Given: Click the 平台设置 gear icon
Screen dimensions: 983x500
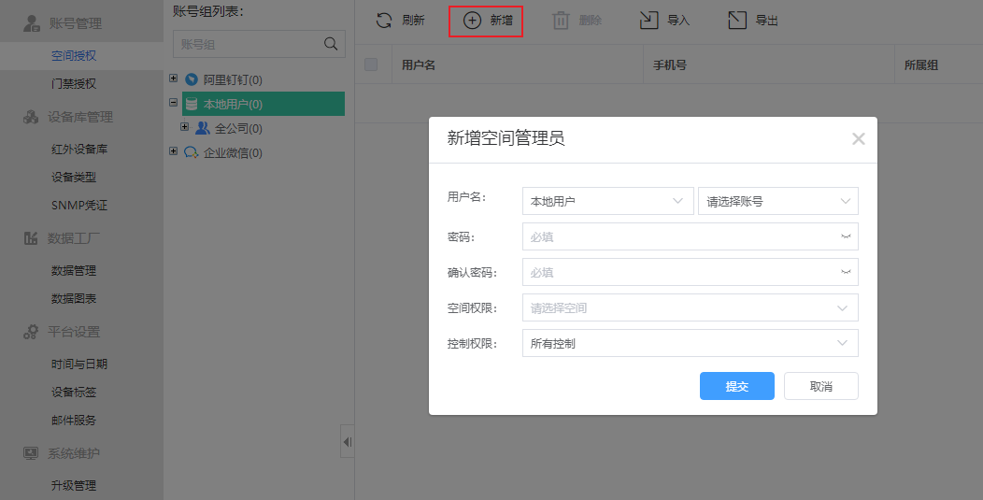Looking at the screenshot, I should coord(31,332).
